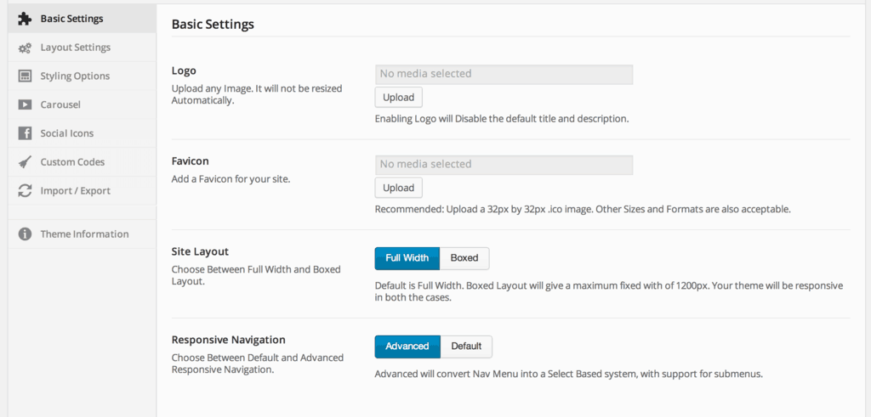Click the broom icon beside Custom Codes
871x417 pixels.
click(25, 162)
